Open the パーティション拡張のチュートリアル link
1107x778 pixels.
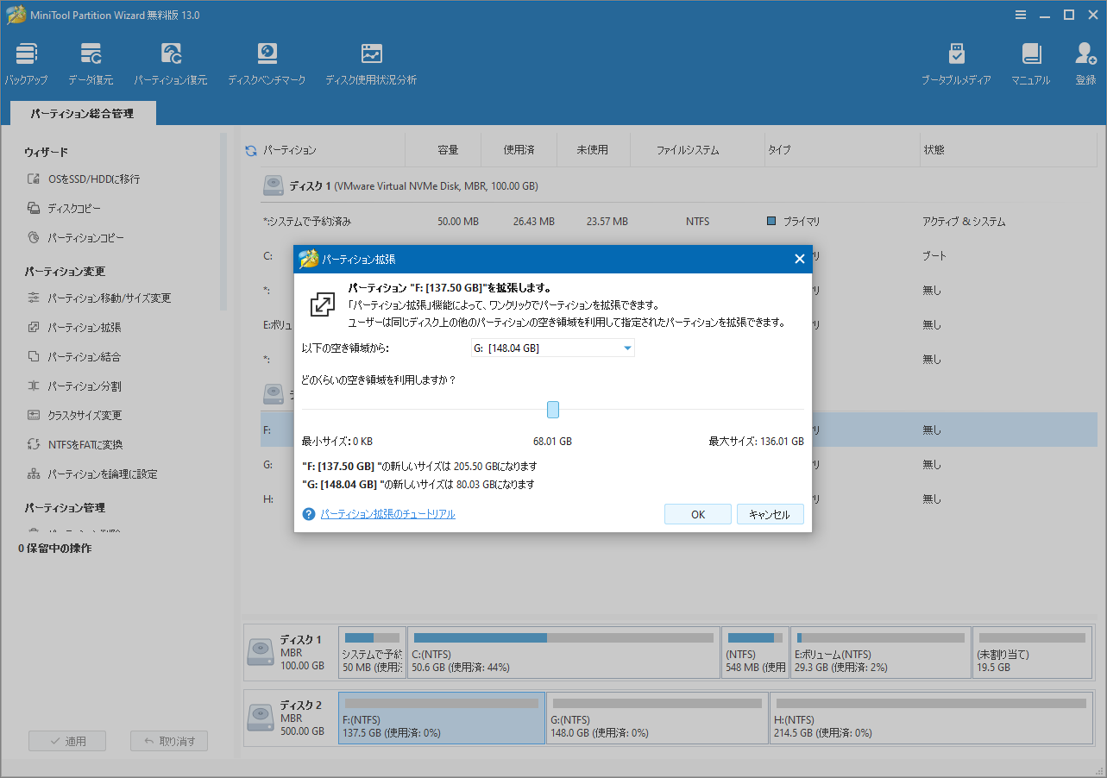pos(387,514)
